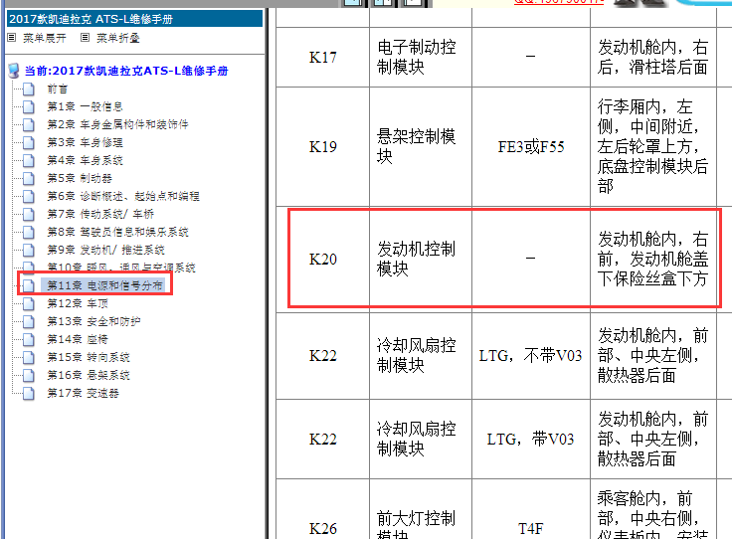
Task: Click the page icon next to 第11章
Action: click(x=29, y=285)
